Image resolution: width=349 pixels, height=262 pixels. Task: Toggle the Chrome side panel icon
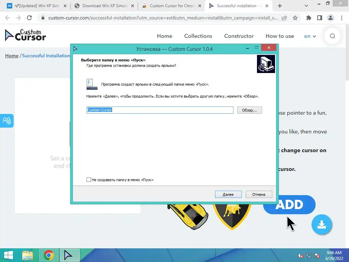320,18
